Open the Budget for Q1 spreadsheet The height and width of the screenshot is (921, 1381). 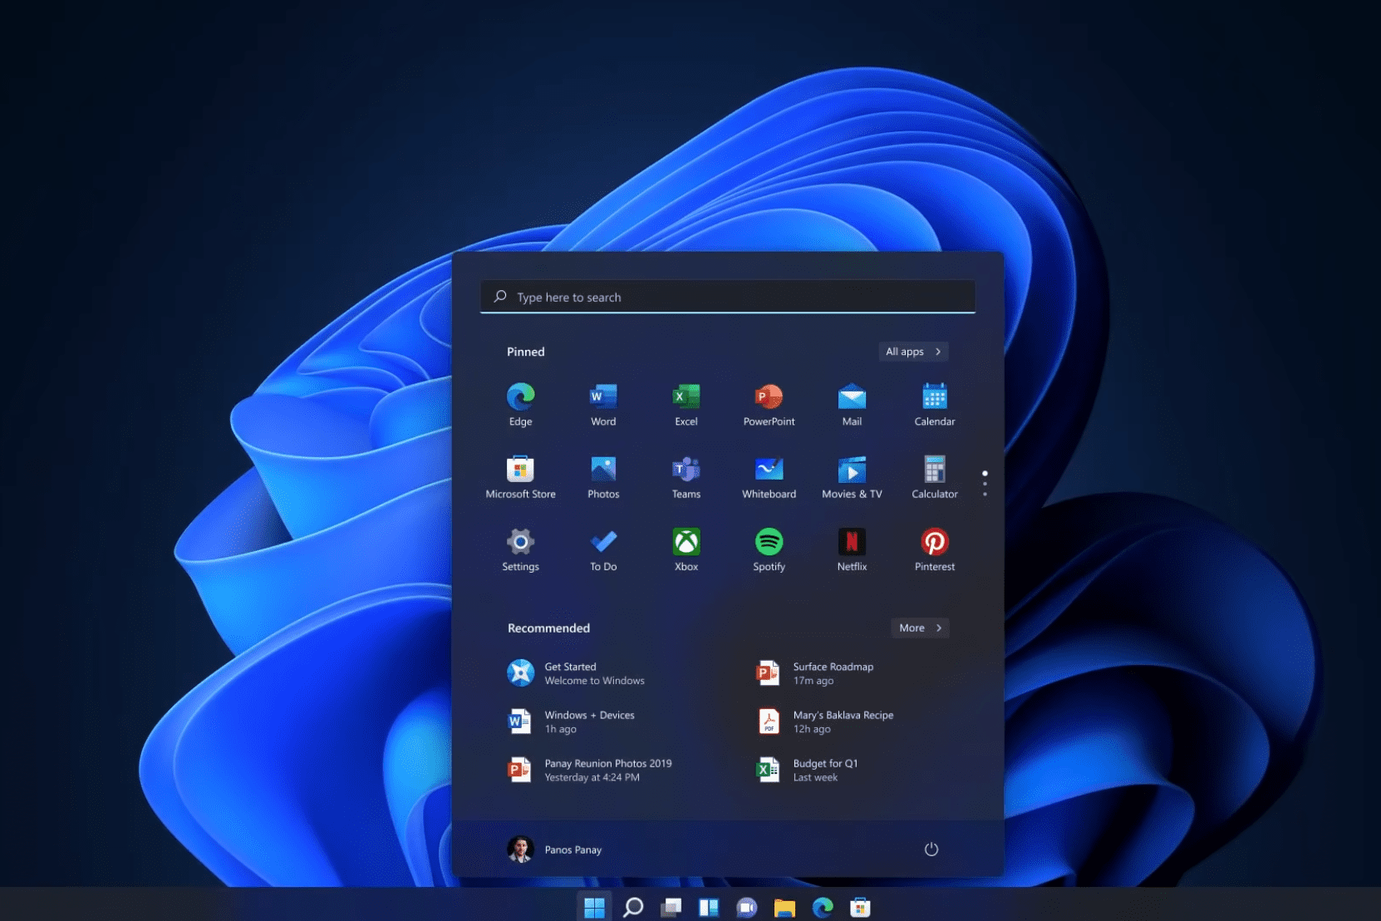click(807, 770)
